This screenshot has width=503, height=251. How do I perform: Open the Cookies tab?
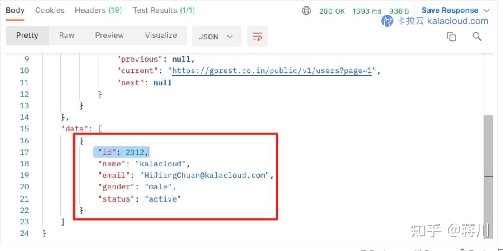[x=49, y=10]
